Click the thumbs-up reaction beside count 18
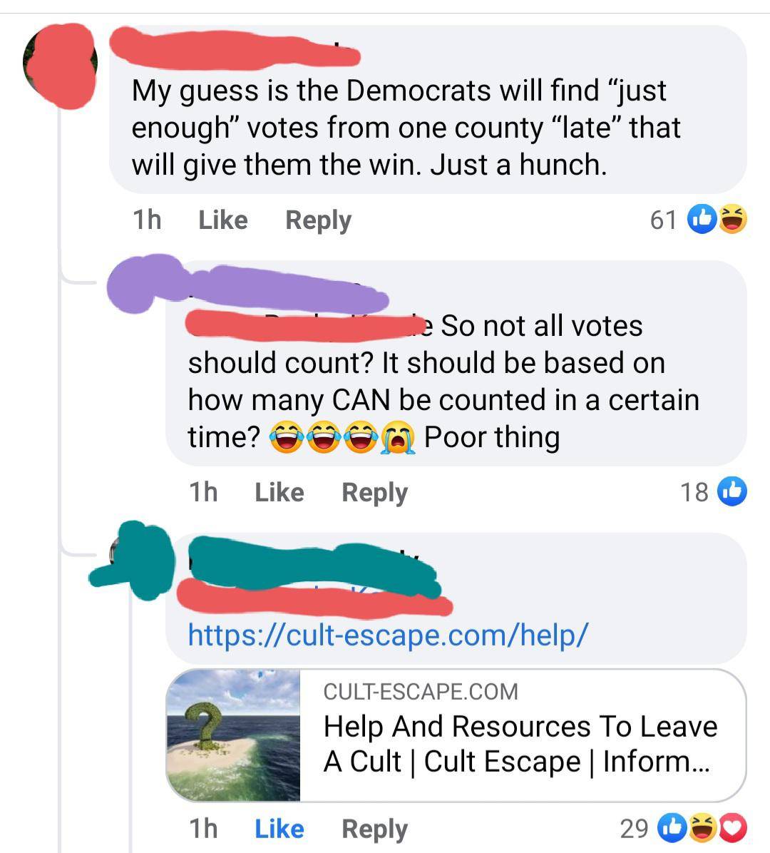 (x=732, y=491)
